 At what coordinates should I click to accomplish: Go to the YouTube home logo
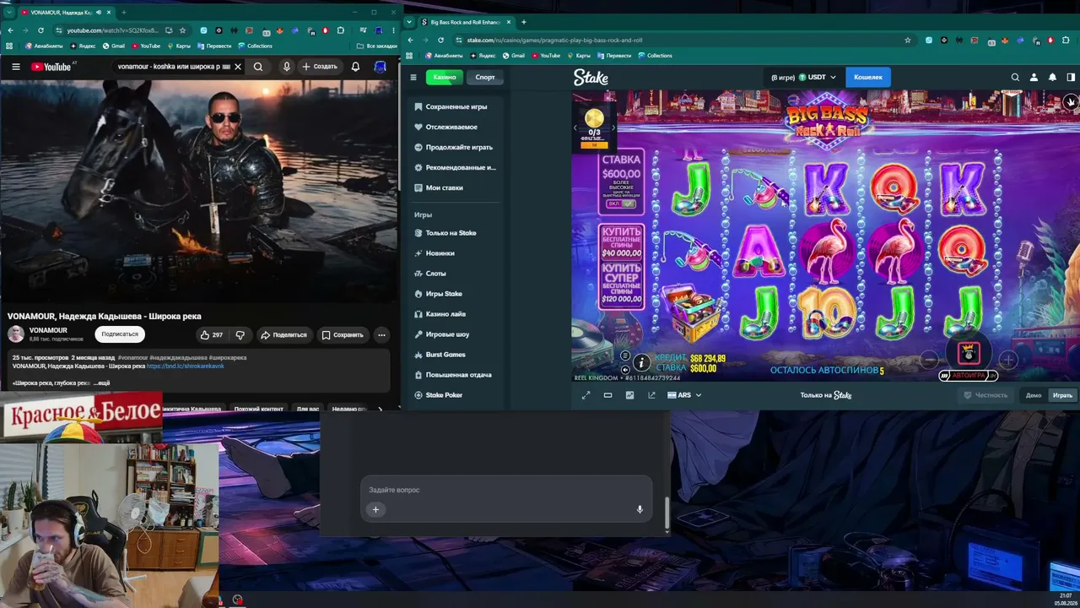click(52, 67)
